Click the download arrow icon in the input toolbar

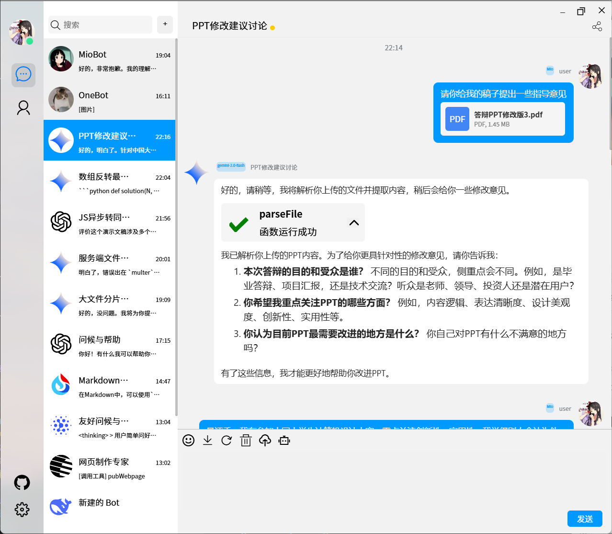pyautogui.click(x=207, y=441)
